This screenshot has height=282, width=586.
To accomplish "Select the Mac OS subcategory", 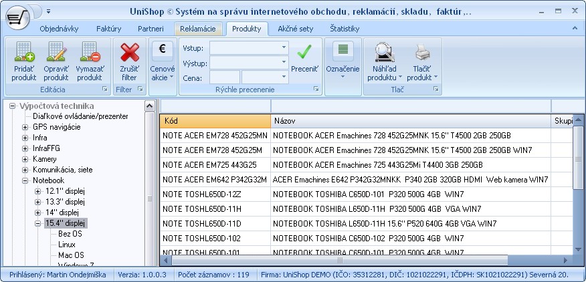I will (x=71, y=255).
